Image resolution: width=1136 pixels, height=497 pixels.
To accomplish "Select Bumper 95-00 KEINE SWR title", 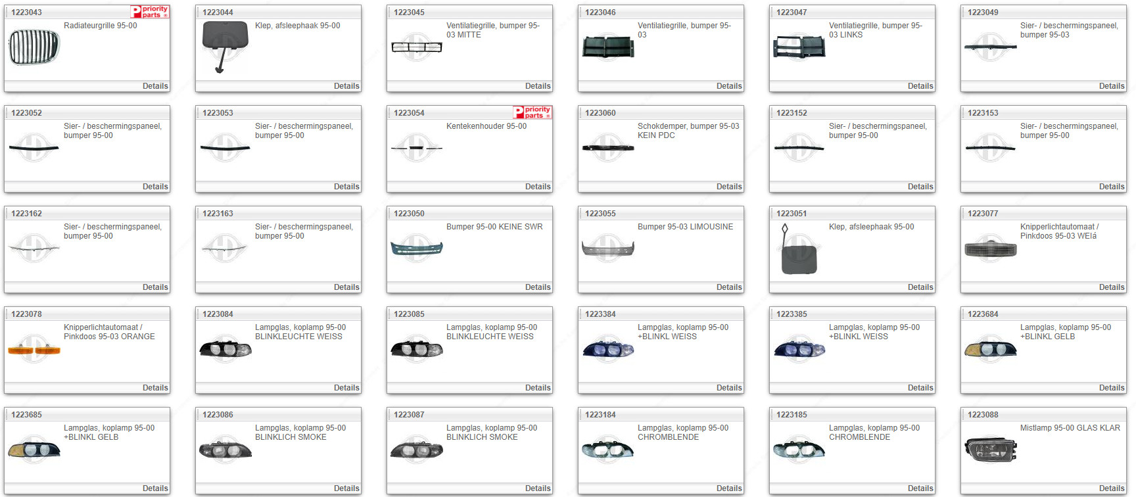I will pos(494,227).
